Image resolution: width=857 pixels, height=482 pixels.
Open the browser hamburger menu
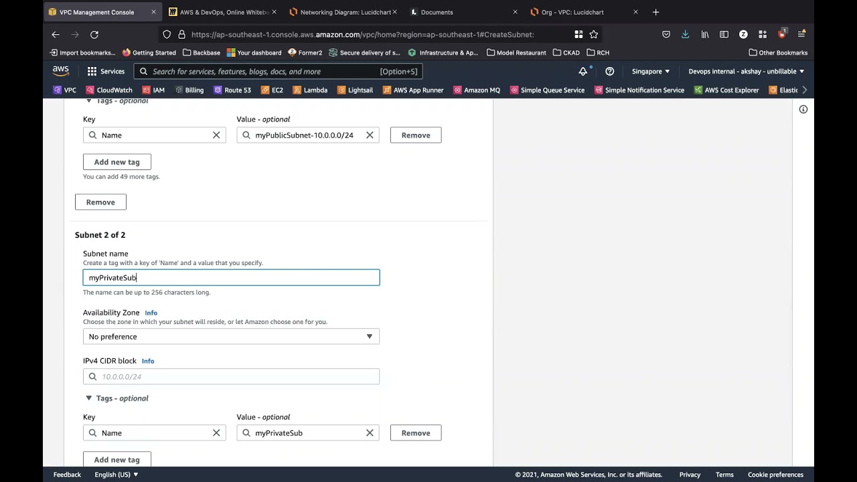tap(802, 34)
